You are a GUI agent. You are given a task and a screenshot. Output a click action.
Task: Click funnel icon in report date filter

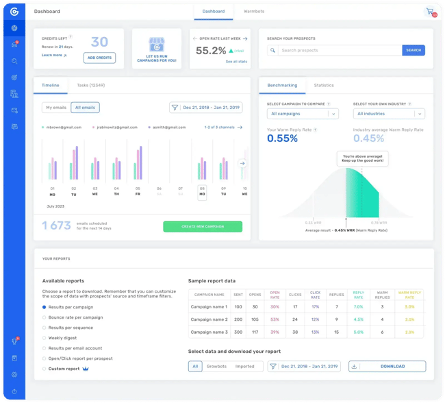point(273,367)
